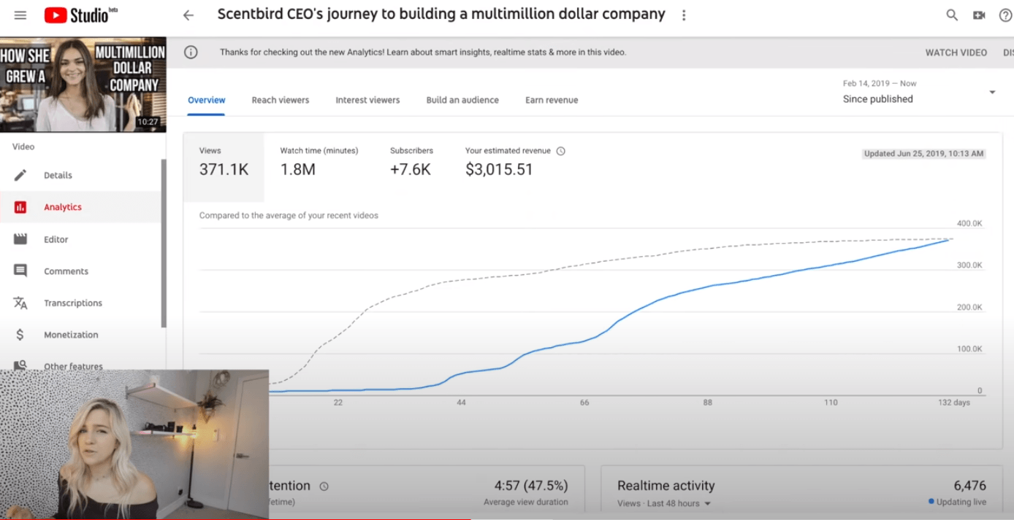The width and height of the screenshot is (1014, 520).
Task: Click the Details pencil icon
Action: pyautogui.click(x=20, y=175)
